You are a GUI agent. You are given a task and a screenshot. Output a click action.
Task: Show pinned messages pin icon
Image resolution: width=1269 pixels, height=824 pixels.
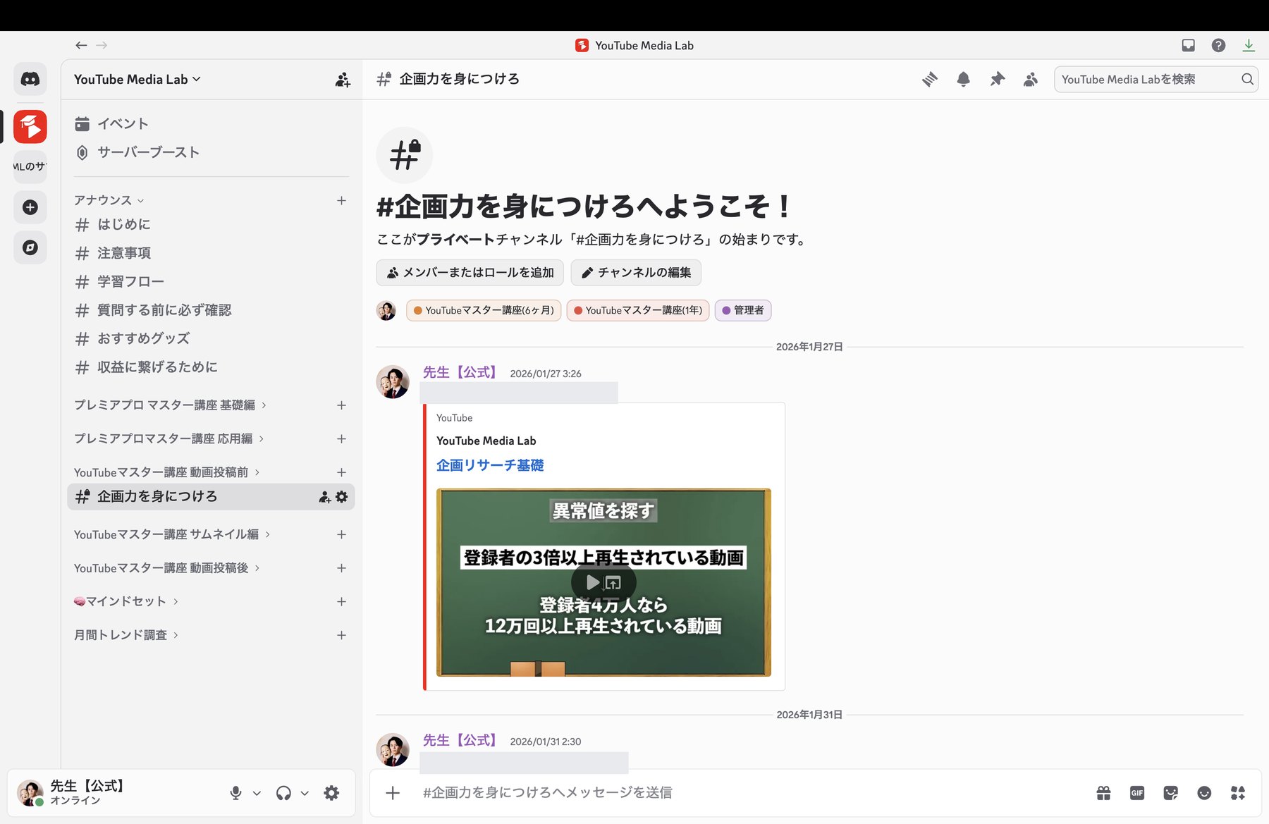997,80
